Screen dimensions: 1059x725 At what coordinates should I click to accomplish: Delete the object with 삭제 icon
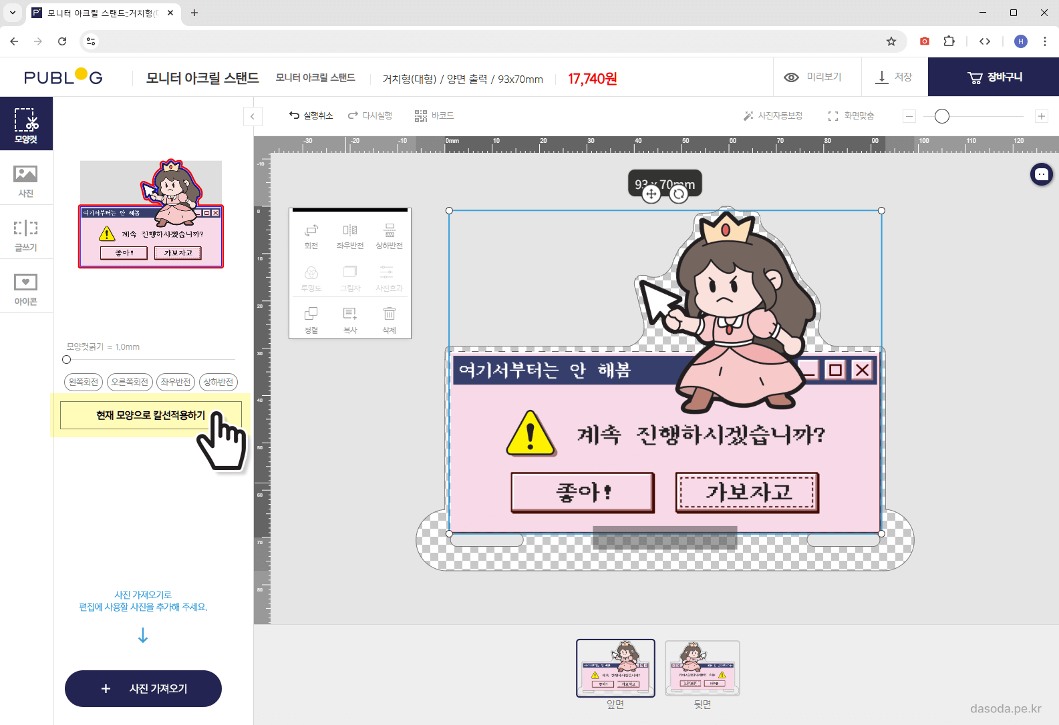click(390, 314)
